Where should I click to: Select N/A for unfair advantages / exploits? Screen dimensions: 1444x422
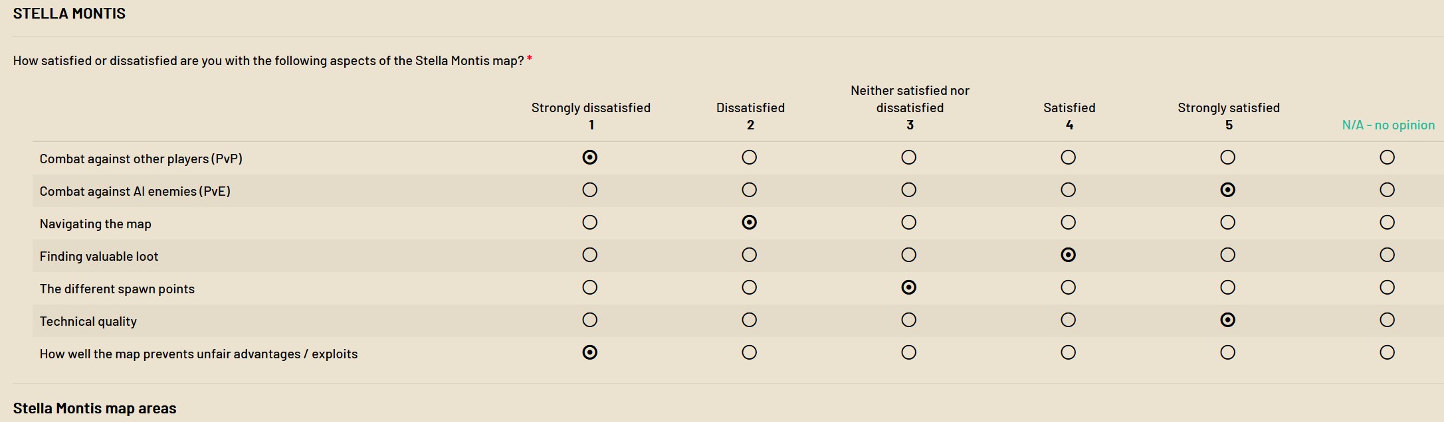[1387, 352]
